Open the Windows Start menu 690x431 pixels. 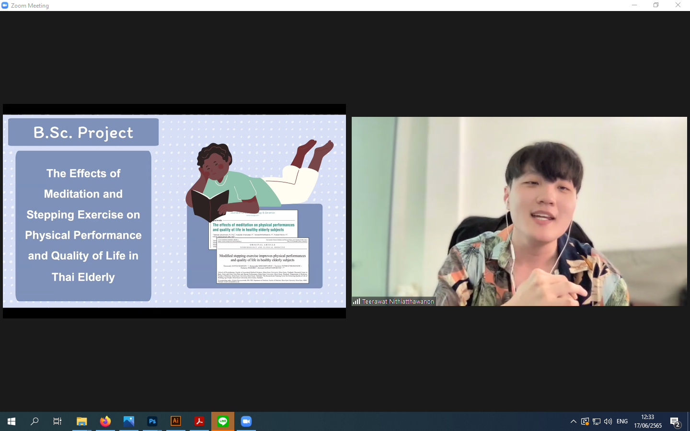pos(11,421)
